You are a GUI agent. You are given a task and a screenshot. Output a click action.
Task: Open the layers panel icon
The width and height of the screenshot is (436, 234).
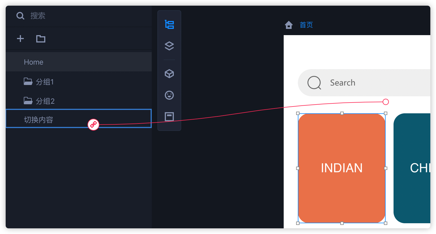(x=169, y=46)
